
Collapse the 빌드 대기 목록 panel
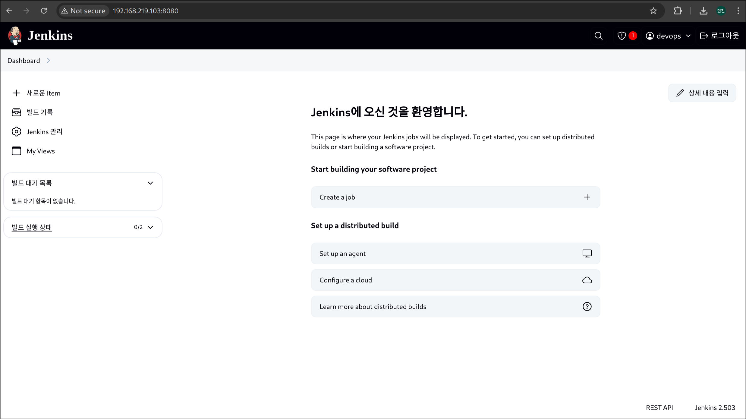tap(150, 183)
